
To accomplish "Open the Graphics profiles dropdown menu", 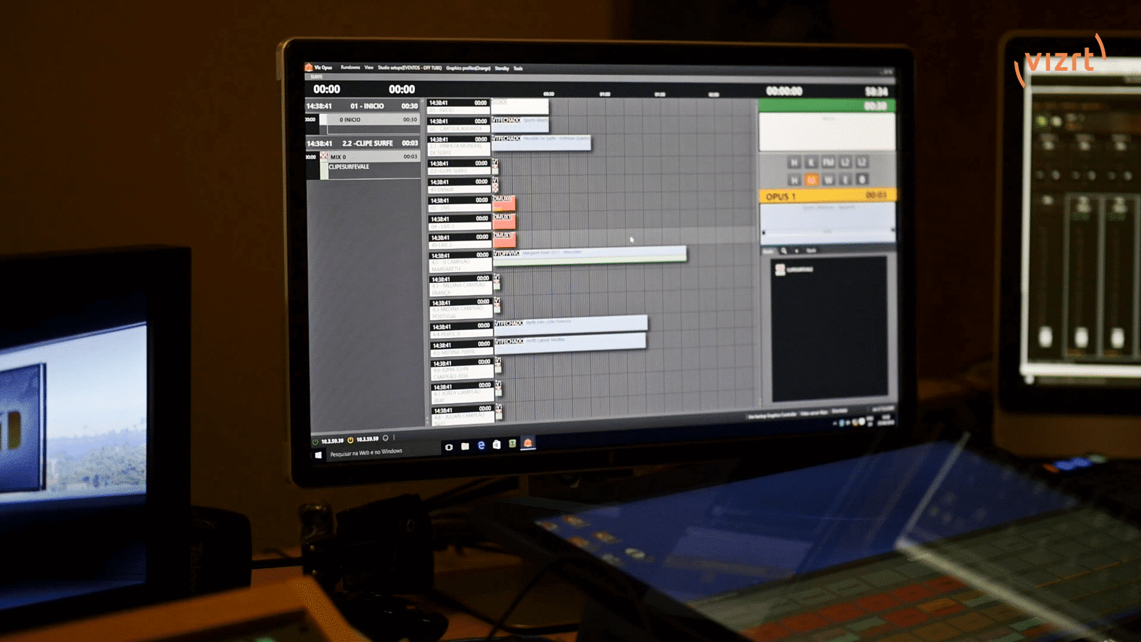I will (x=468, y=68).
